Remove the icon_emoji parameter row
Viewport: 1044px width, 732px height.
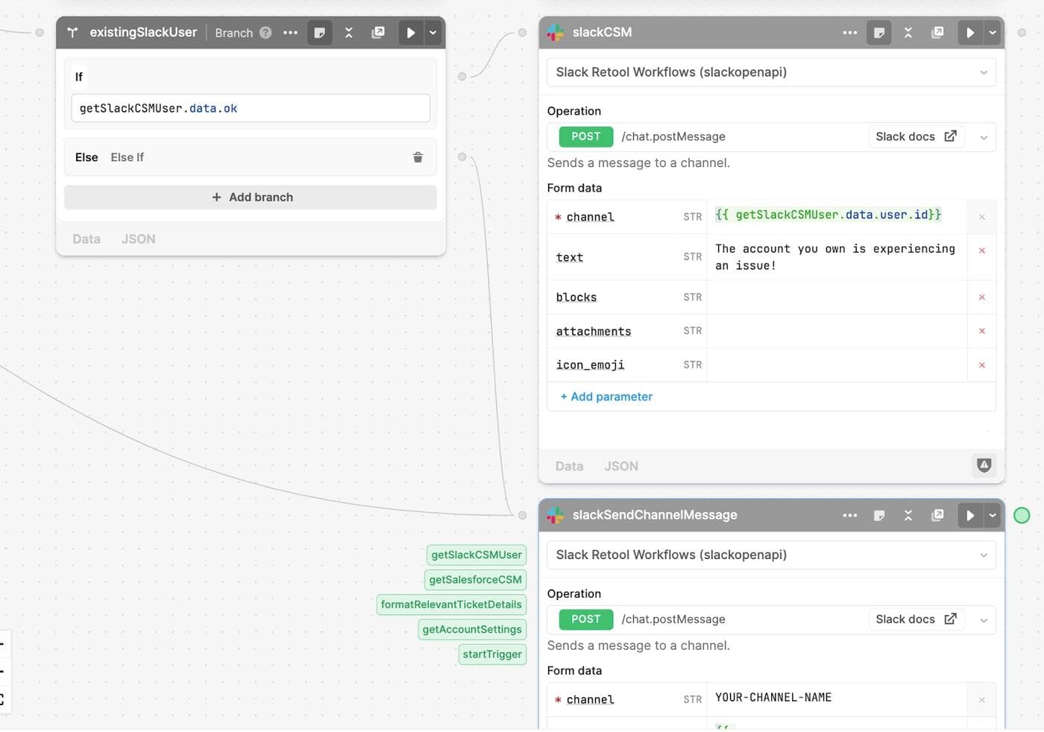(x=982, y=365)
